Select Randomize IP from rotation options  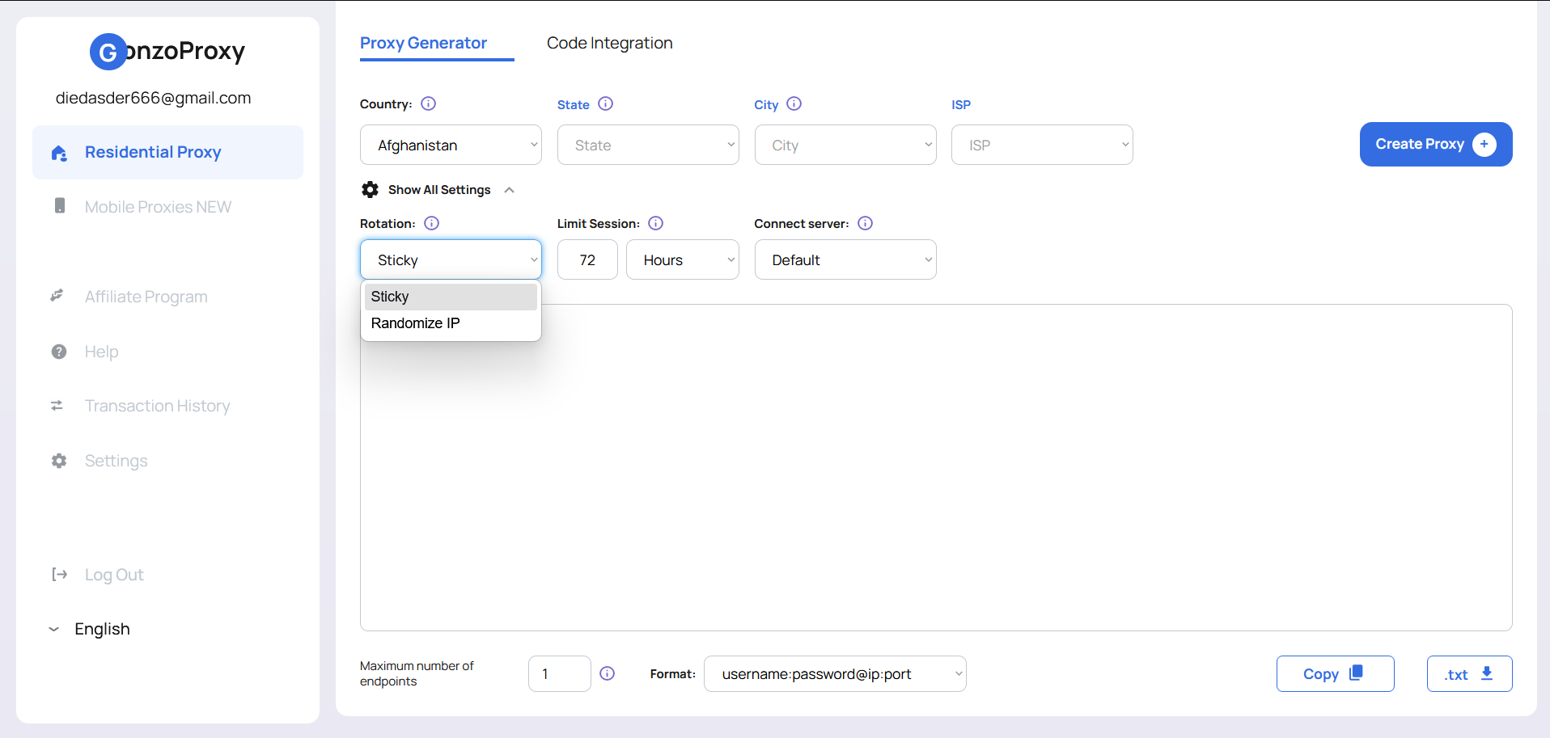415,323
